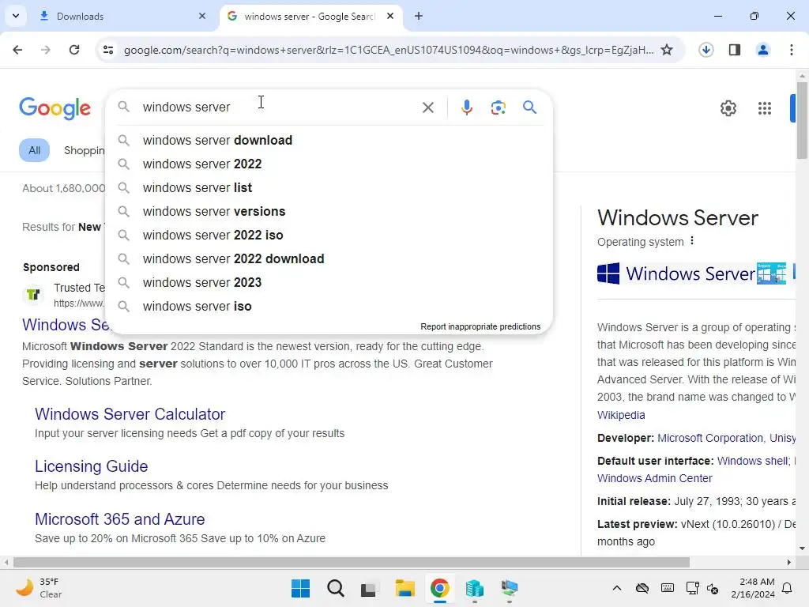Open the Licensing Guide link
Viewport: 809px width, 607px height.
[x=92, y=466]
